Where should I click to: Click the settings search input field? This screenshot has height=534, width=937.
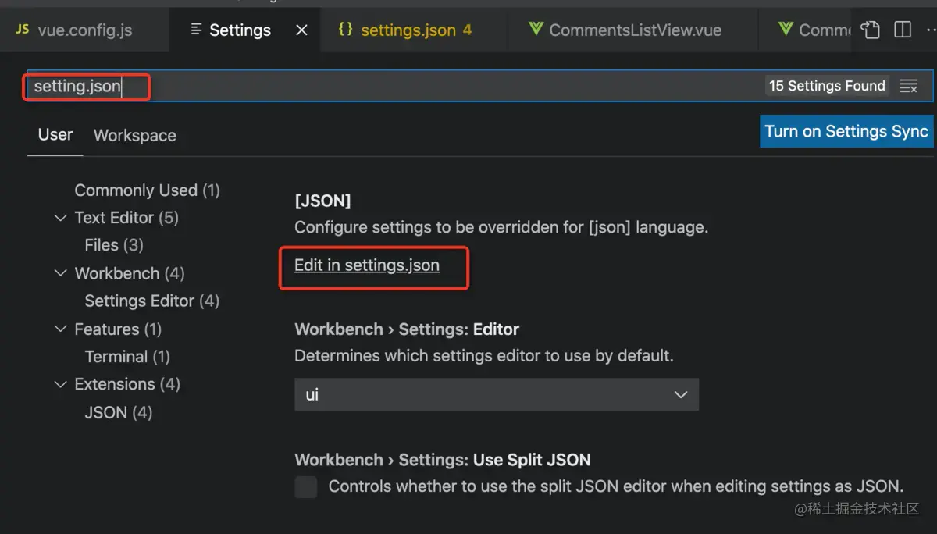click(480, 86)
